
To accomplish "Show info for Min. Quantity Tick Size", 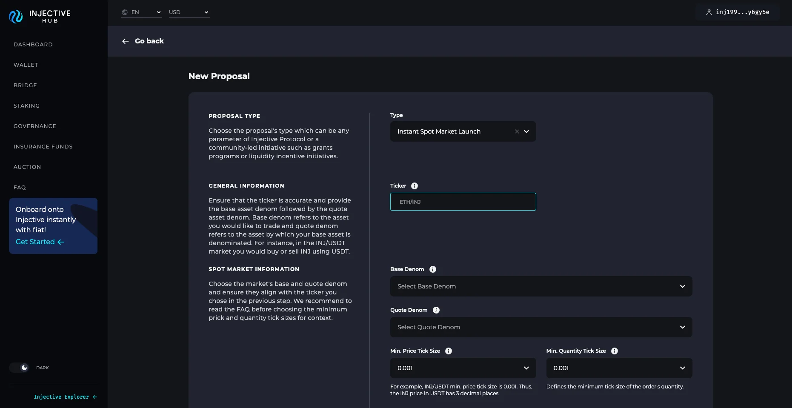I will 615,351.
